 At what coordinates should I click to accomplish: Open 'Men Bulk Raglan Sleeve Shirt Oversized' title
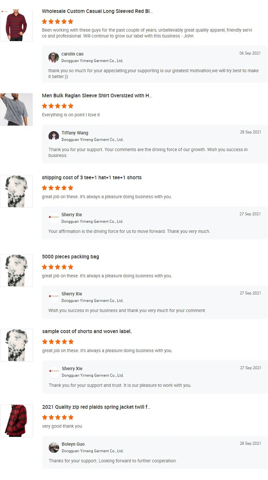coord(97,96)
